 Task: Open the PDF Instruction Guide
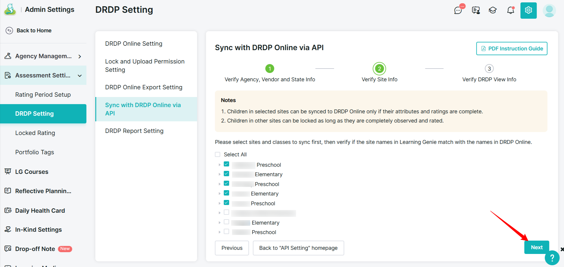tap(512, 49)
